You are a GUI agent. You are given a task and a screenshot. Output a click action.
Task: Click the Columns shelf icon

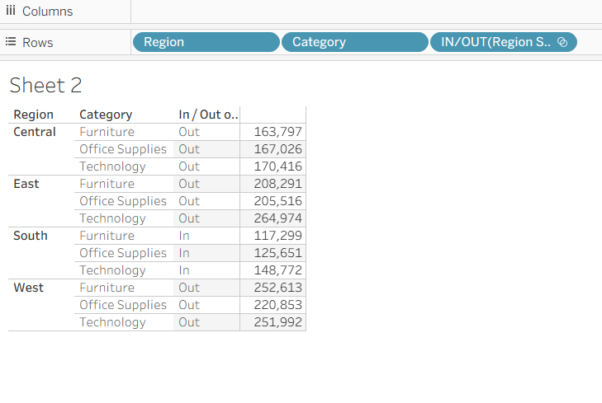pos(11,11)
